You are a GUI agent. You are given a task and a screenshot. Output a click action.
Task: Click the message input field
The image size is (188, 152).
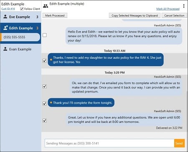[109, 143]
